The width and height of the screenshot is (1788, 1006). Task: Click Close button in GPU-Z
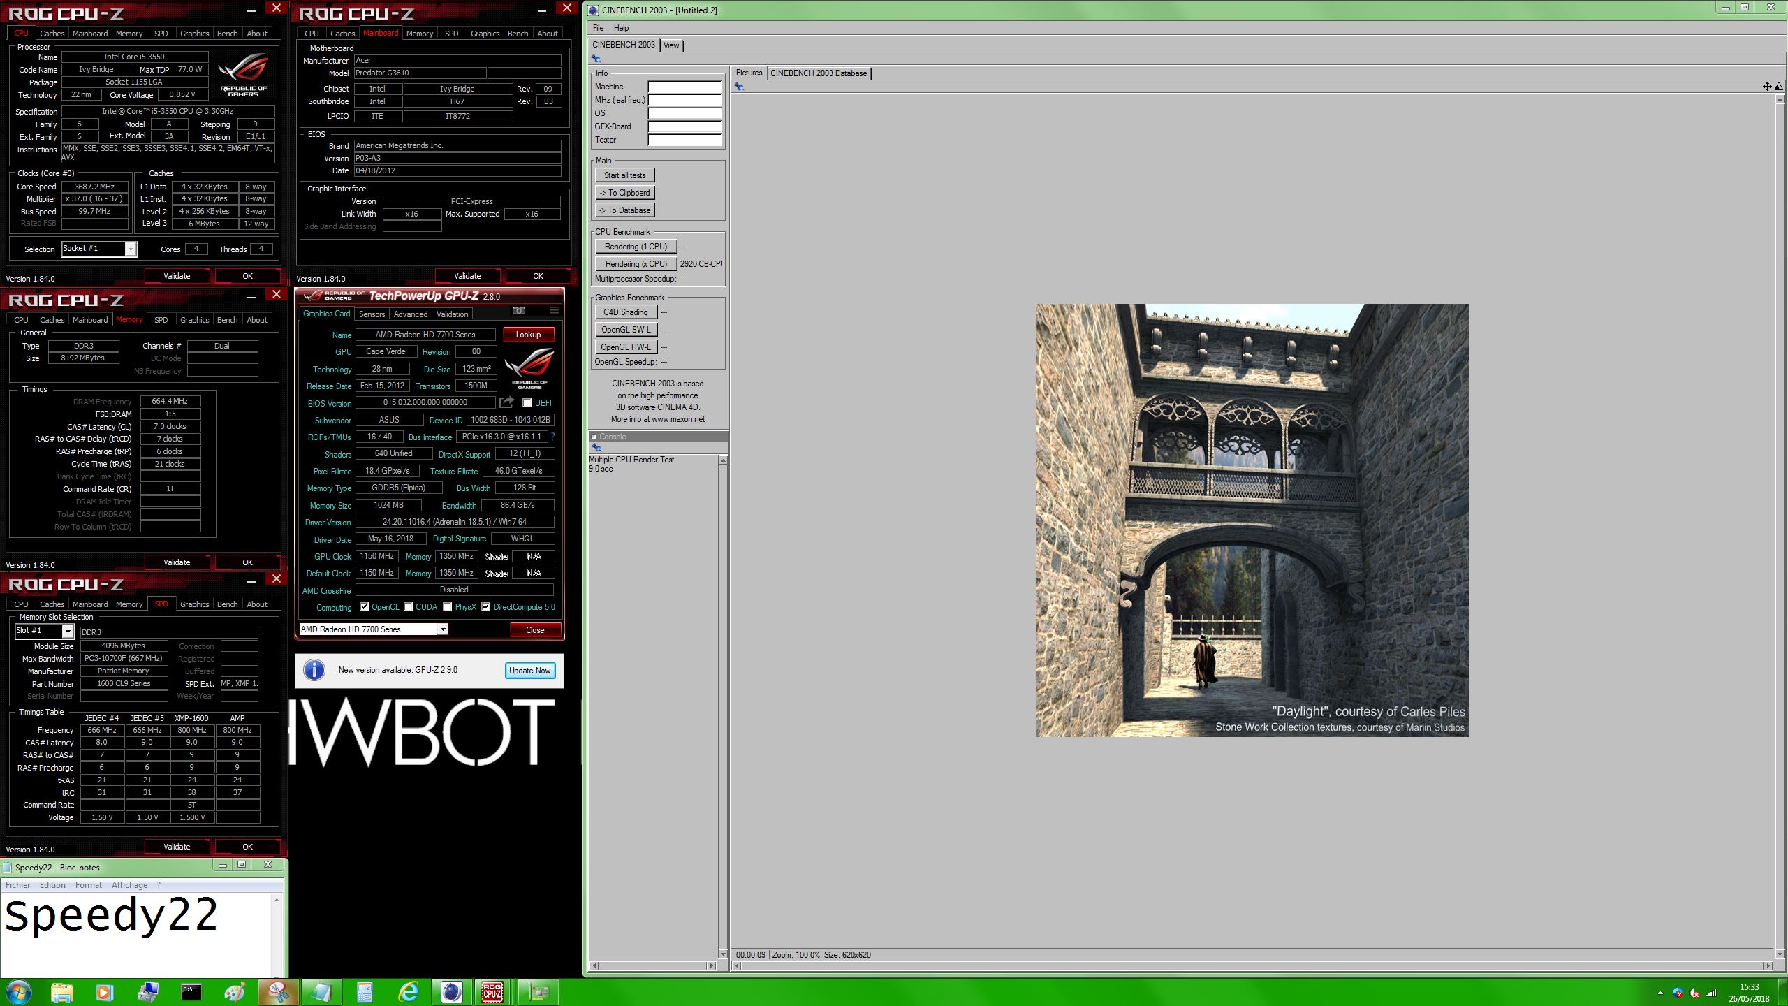(535, 630)
